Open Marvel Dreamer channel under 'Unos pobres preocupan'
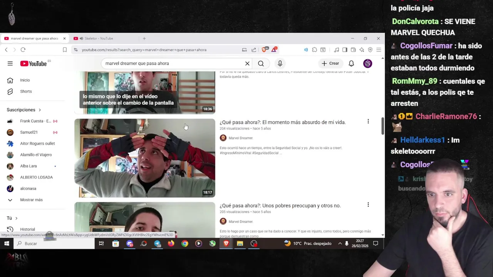Image resolution: width=493 pixels, height=277 pixels. (x=241, y=222)
